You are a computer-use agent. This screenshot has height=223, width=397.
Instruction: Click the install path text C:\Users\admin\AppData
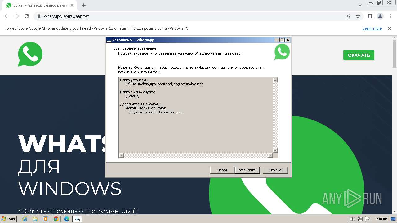(x=164, y=84)
